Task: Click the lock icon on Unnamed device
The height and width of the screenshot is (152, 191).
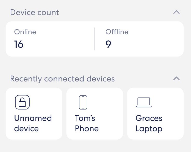Action: [x=22, y=102]
